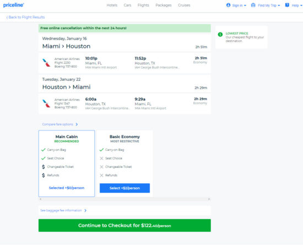Open the Hotels menu item
This screenshot has width=303, height=245.
coord(112,5)
